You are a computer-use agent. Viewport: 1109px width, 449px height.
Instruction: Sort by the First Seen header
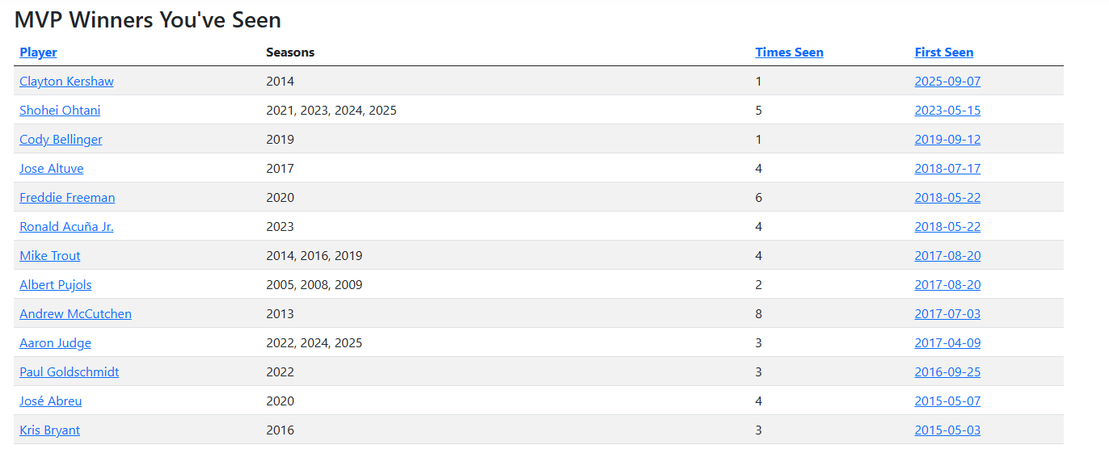click(x=943, y=52)
